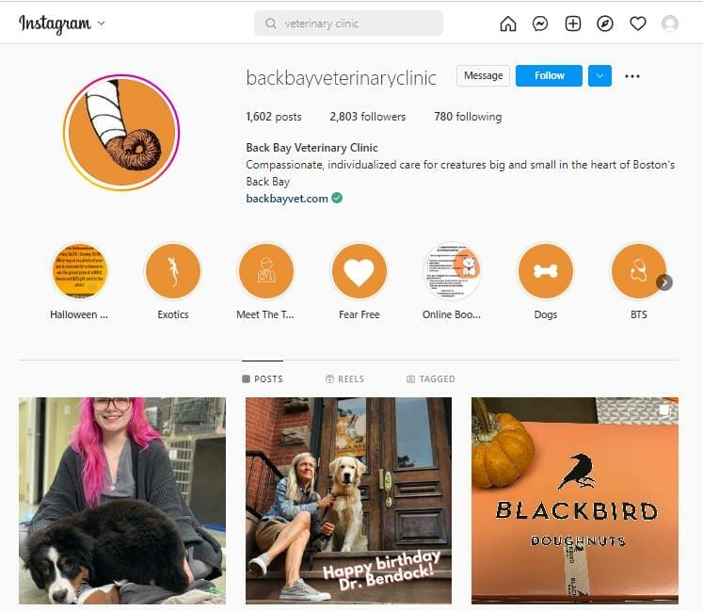
Task: Open your profile avatar icon
Action: (x=670, y=24)
